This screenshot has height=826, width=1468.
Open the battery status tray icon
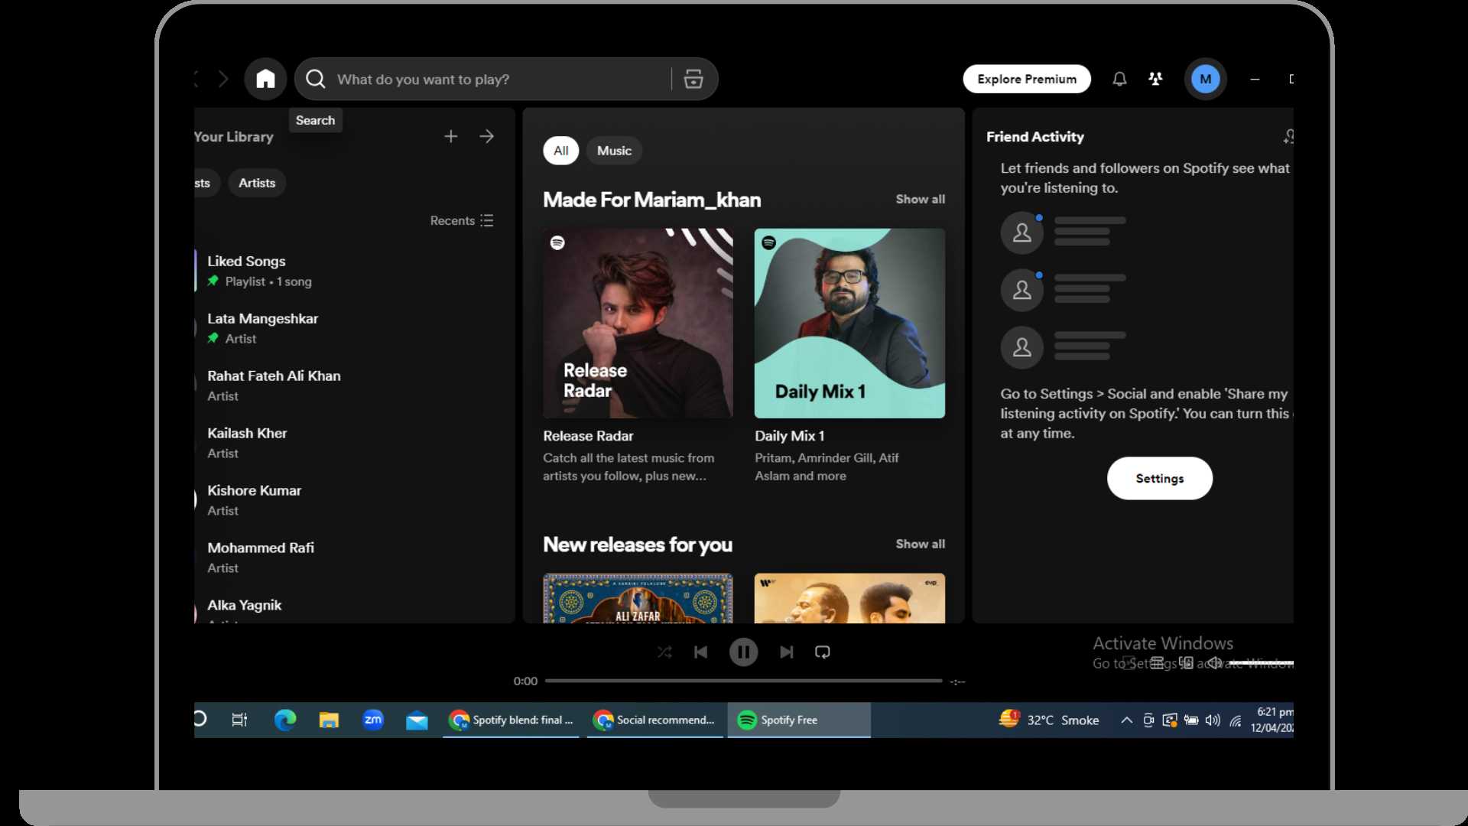coord(1191,720)
